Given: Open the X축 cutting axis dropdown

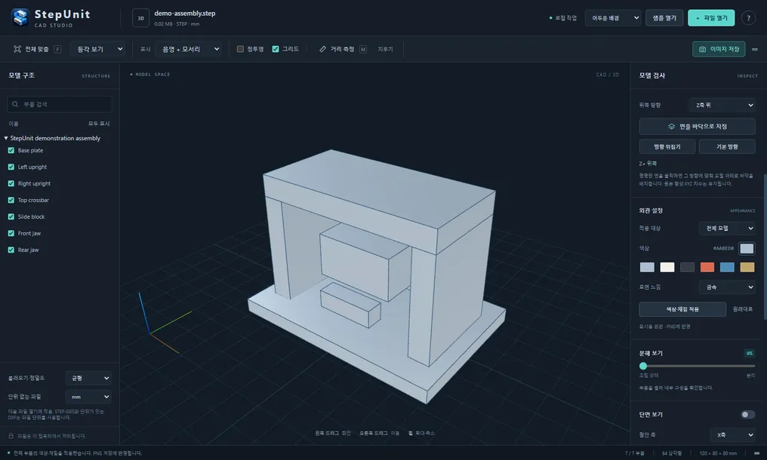Looking at the screenshot, I should (732, 434).
